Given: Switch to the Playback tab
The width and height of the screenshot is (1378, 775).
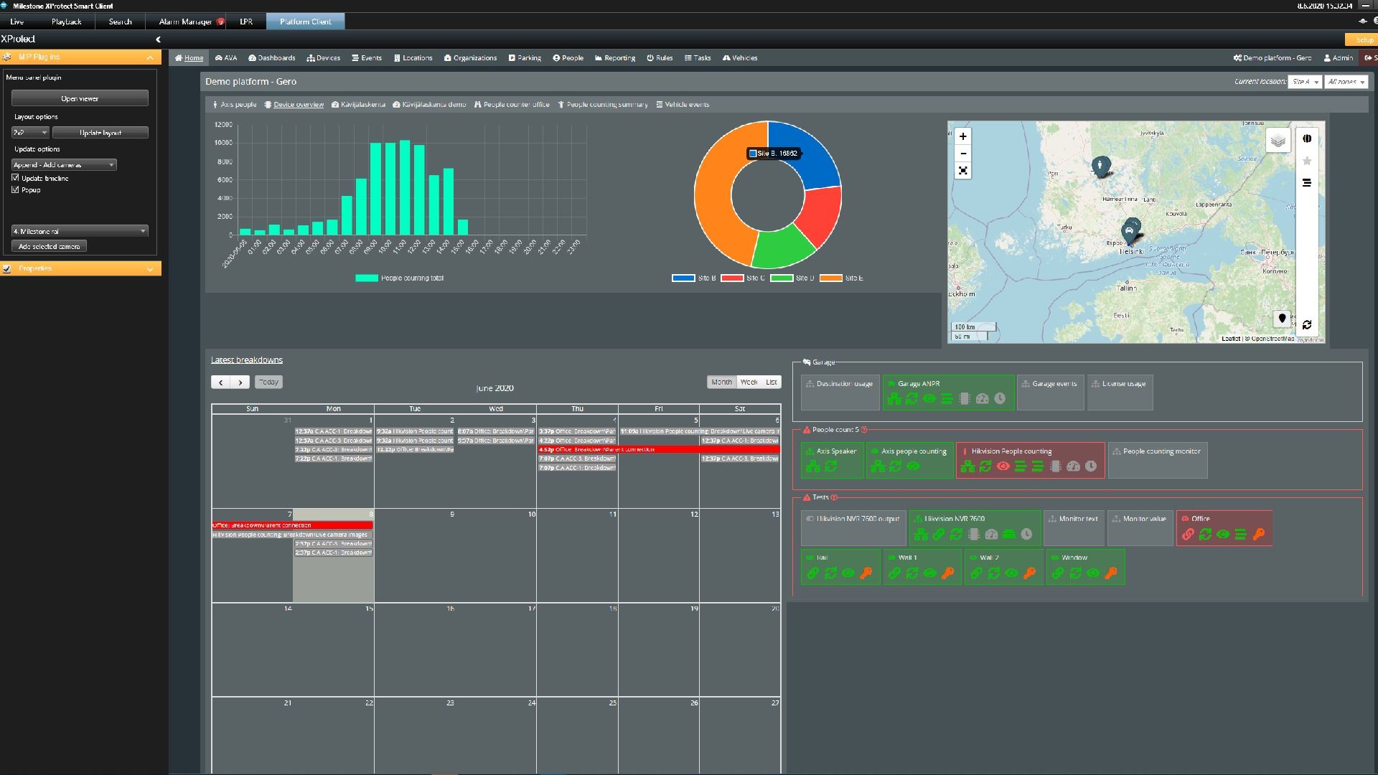Looking at the screenshot, I should (x=66, y=22).
